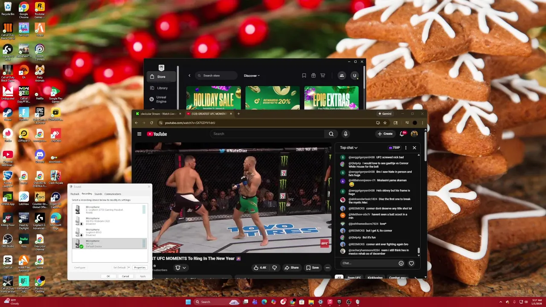Viewport: 546px width, 307px height.
Task: Select the HD Pro Webcam C920 microphone
Action: point(109,221)
